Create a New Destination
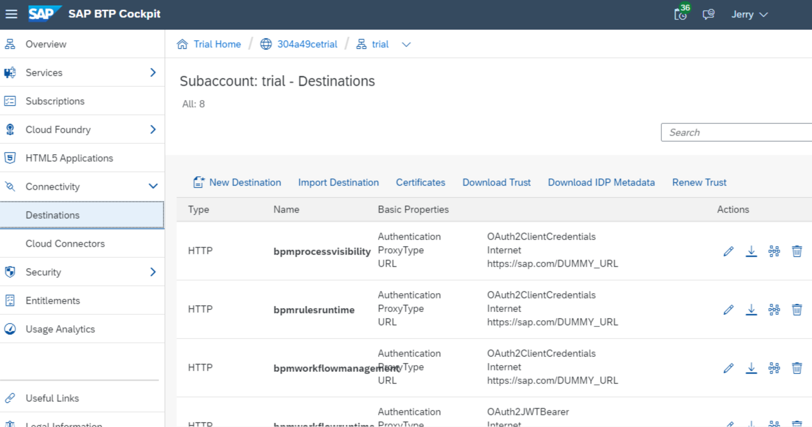The image size is (812, 427). [237, 182]
